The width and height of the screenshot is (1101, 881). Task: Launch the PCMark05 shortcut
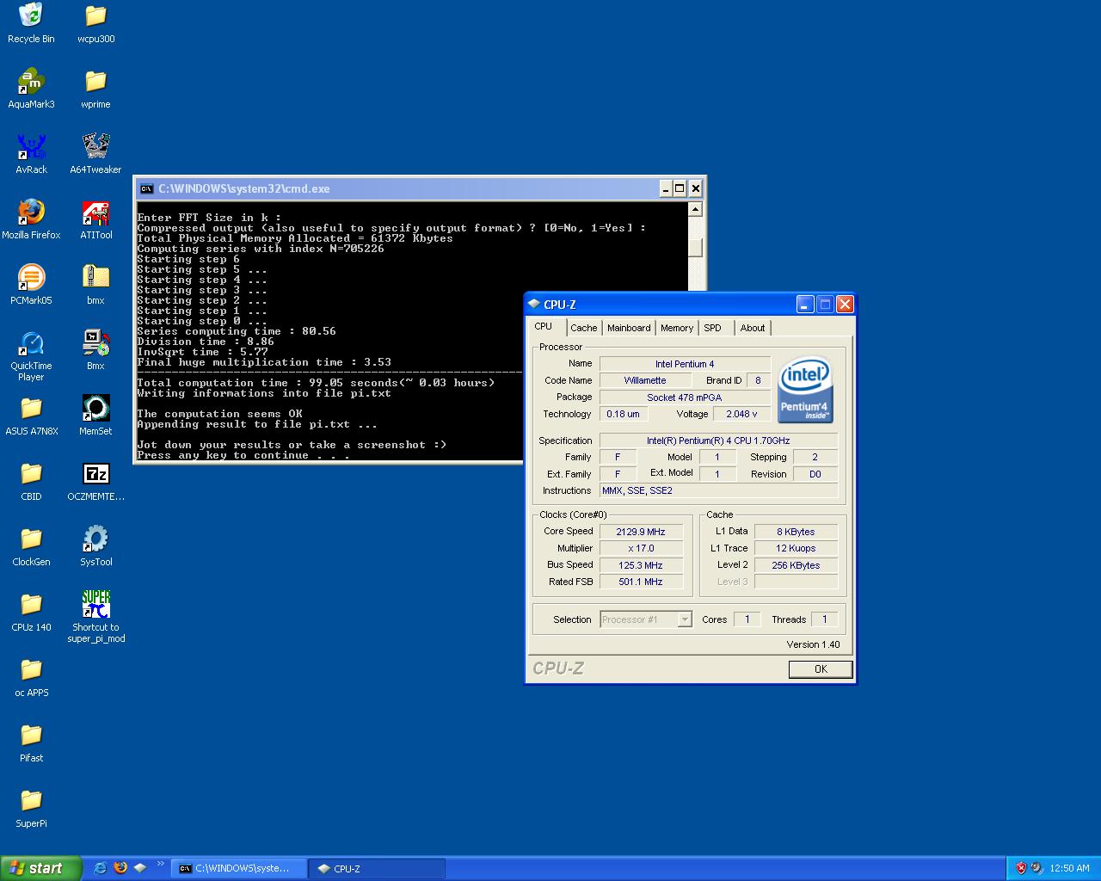31,285
